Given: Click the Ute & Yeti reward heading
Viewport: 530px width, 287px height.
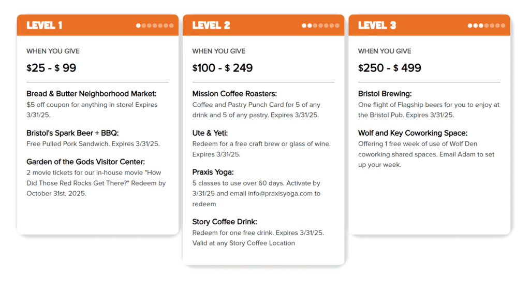Looking at the screenshot, I should click(210, 133).
